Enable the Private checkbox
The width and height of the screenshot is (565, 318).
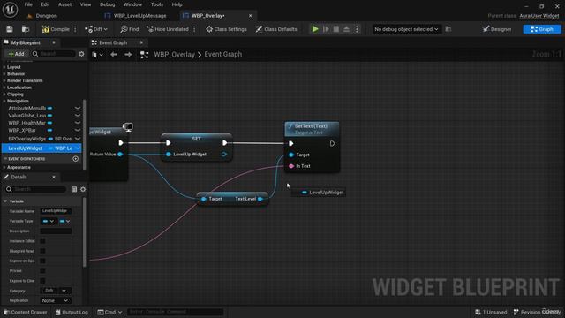(42, 270)
